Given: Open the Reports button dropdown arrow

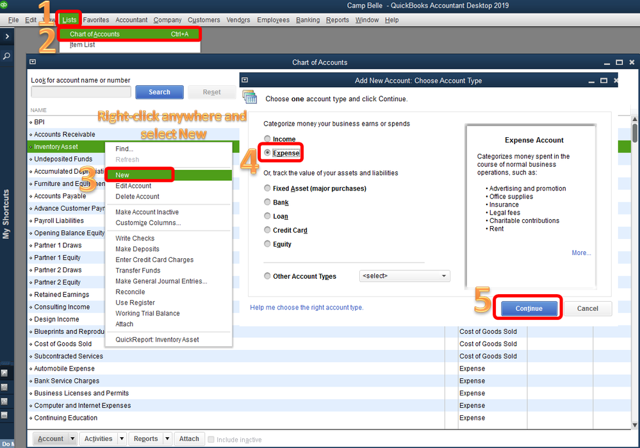Looking at the screenshot, I should tap(167, 438).
